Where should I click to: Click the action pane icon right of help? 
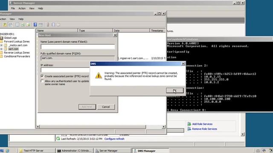pos(41,25)
